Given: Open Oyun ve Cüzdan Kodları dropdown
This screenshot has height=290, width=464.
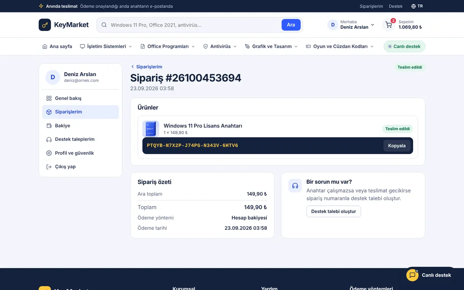Looking at the screenshot, I should (x=340, y=46).
